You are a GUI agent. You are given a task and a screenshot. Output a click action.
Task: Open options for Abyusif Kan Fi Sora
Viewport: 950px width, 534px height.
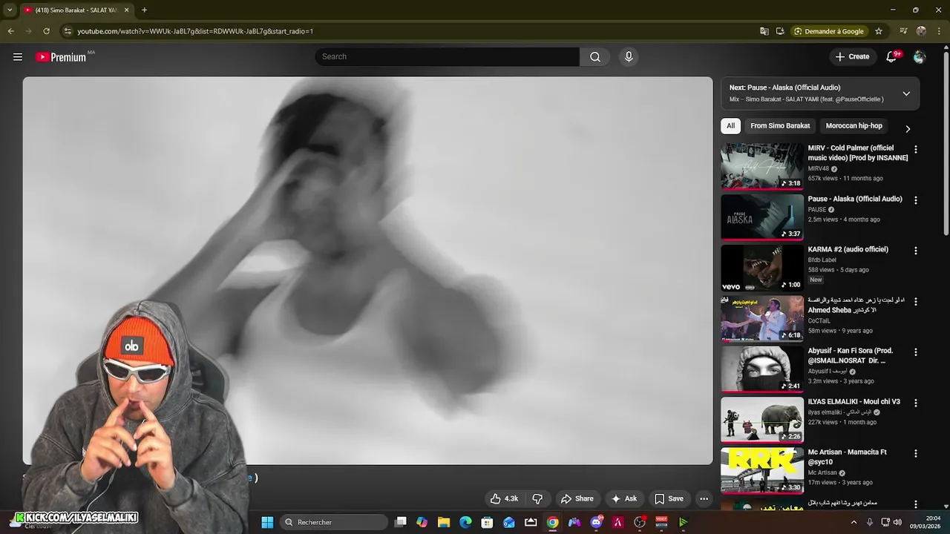(x=916, y=352)
